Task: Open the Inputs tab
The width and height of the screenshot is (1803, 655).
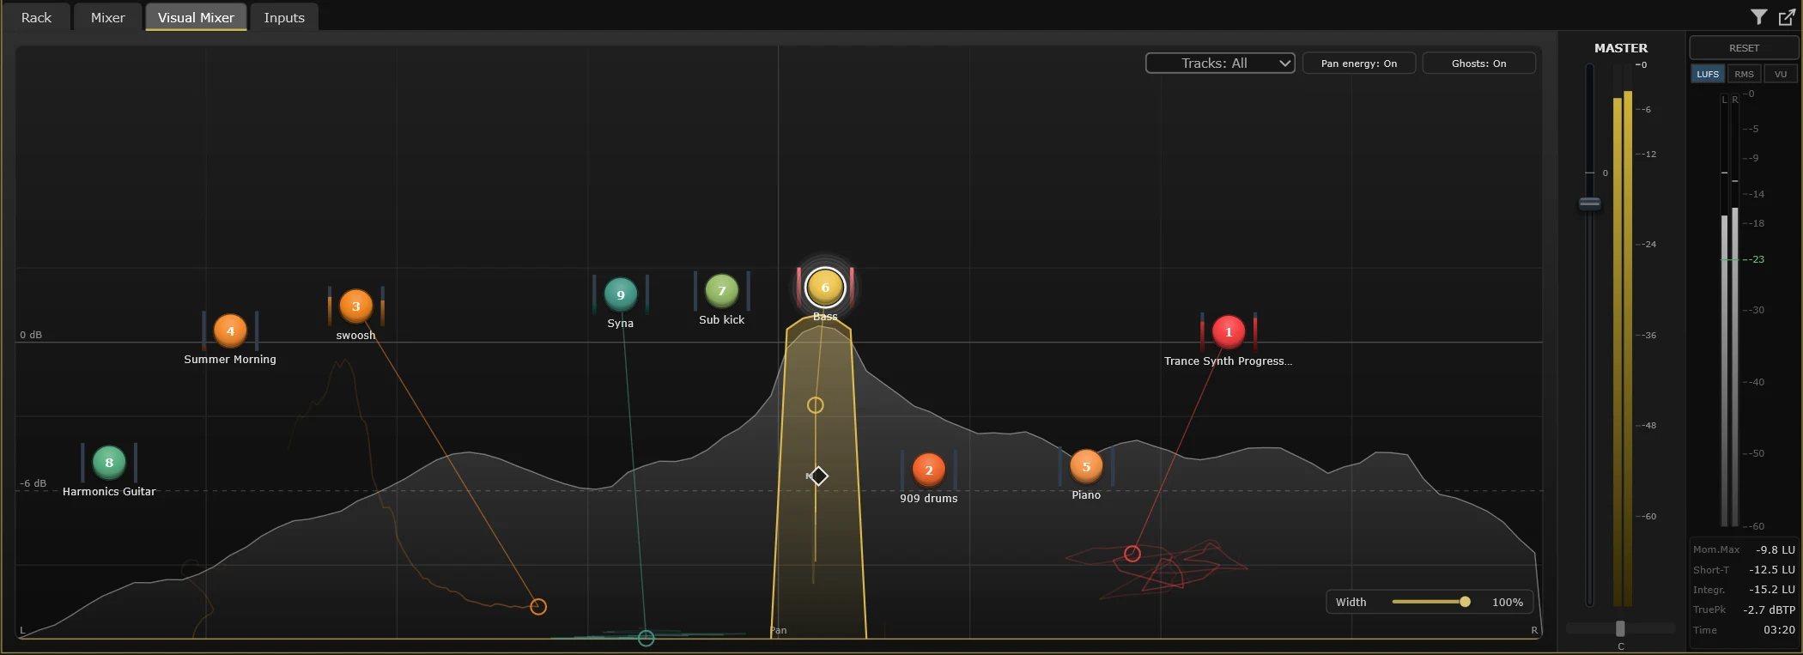Action: point(284,17)
